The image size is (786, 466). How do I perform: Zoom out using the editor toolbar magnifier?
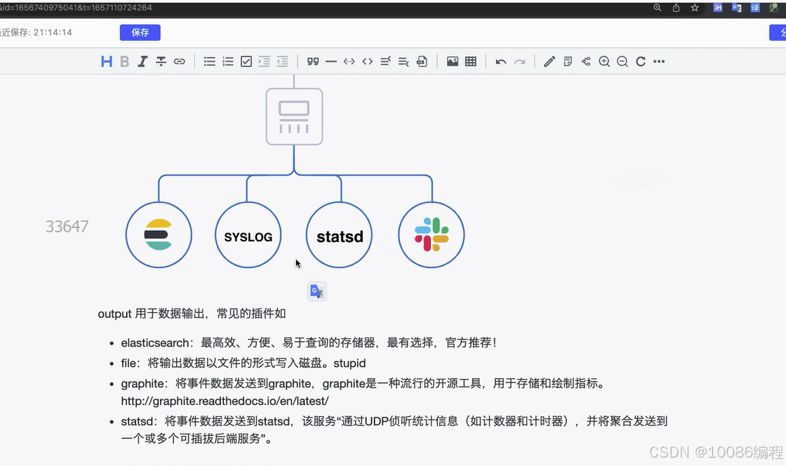coord(622,62)
